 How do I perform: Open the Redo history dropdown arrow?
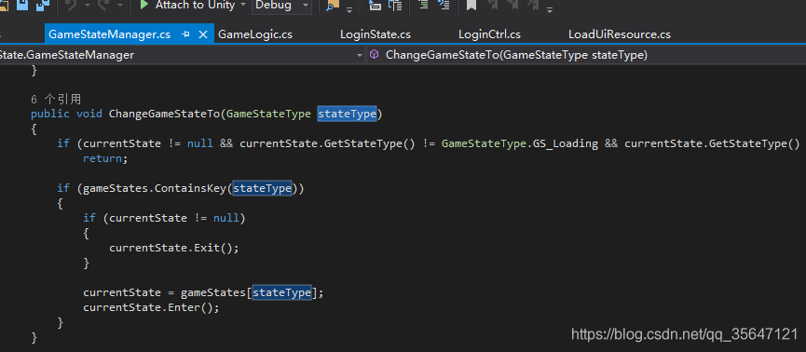tap(120, 6)
